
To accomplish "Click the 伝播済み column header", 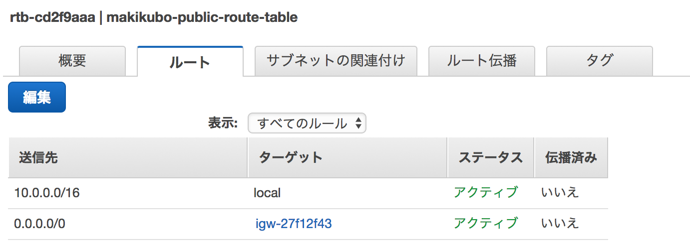I will [571, 158].
